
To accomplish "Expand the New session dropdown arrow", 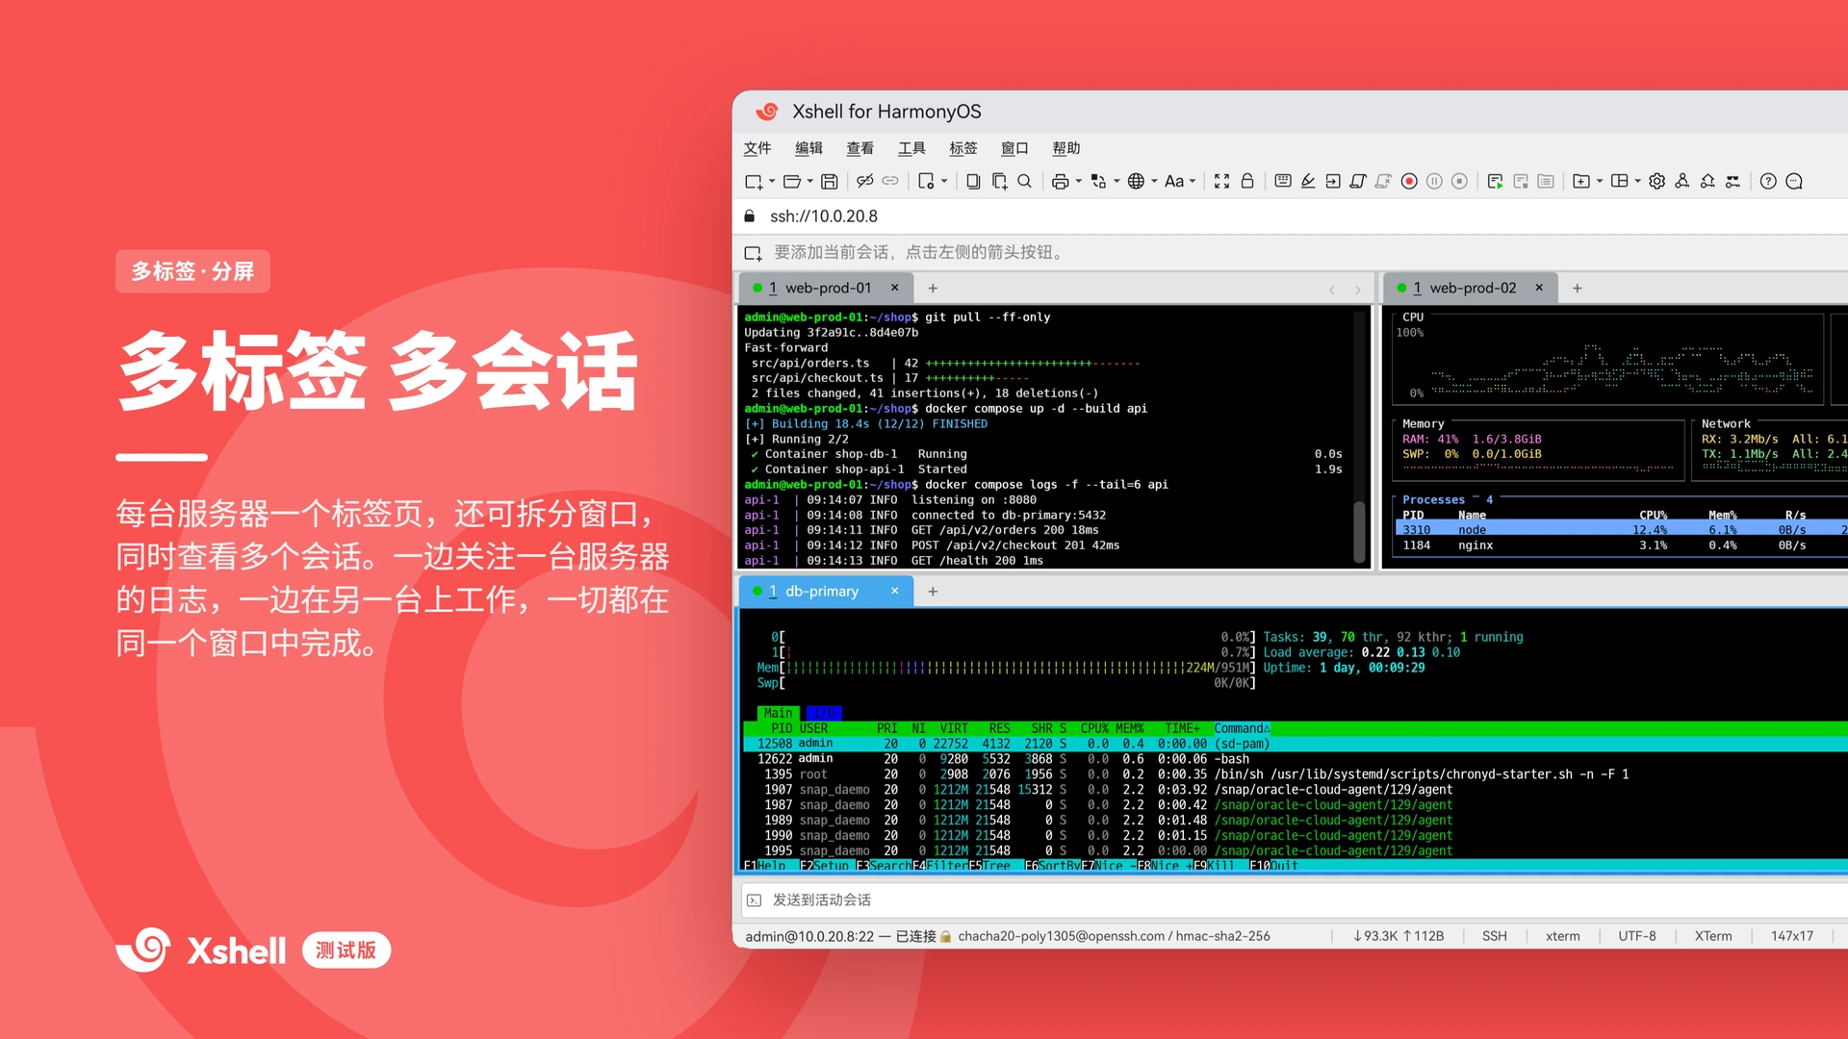I will point(772,181).
